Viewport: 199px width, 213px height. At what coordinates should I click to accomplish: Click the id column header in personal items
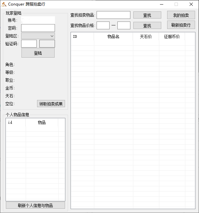coord(16,122)
